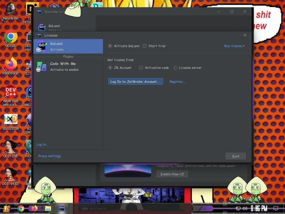Open the Buy license link
The width and height of the screenshot is (285, 214).
pos(234,46)
